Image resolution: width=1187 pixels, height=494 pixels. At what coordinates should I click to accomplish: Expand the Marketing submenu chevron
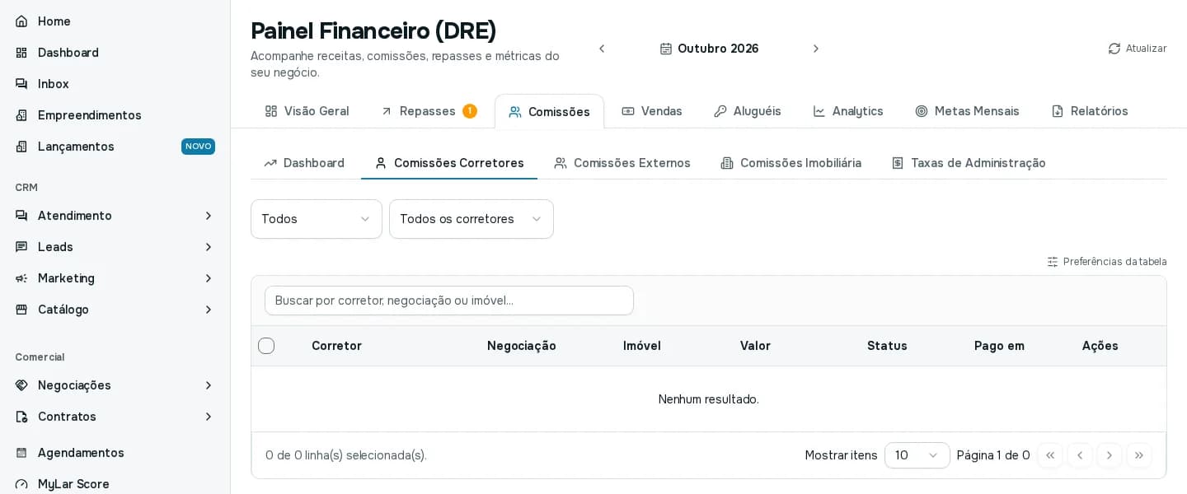[209, 278]
